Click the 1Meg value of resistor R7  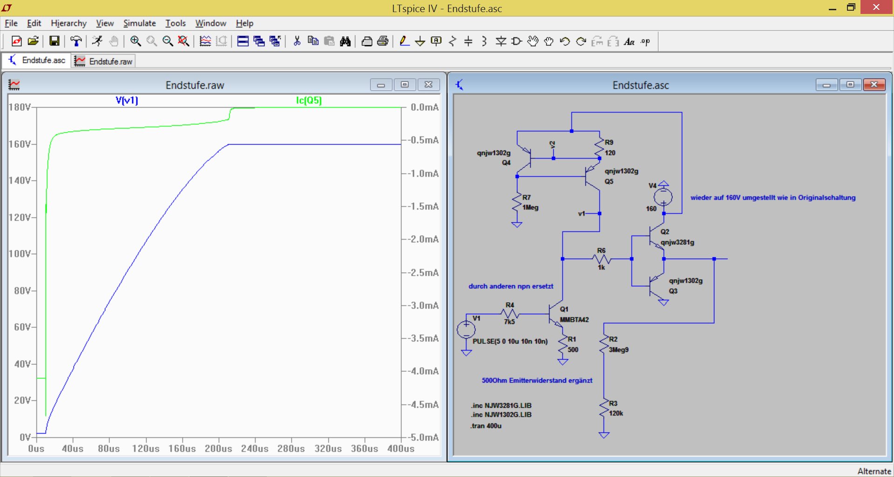coord(530,208)
